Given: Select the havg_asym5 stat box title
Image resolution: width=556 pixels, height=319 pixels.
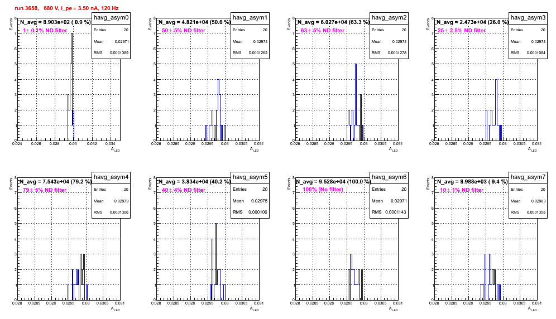Looking at the screenshot, I should point(250,177).
